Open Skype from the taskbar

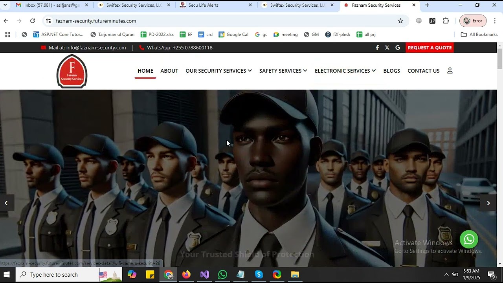coord(259,275)
